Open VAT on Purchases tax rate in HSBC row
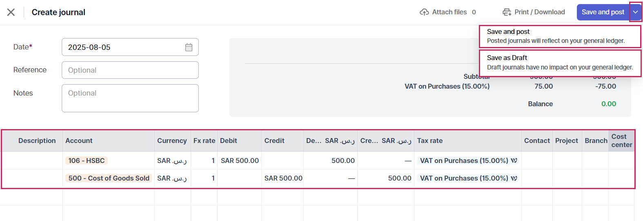The image size is (643, 221). 464,161
